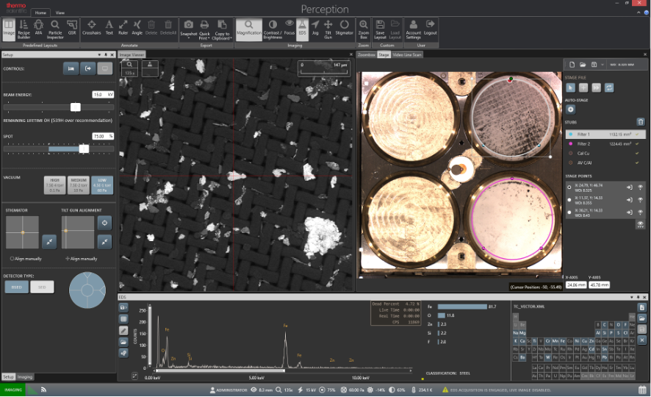Open the calendar icon in status bar
The width and height of the screenshot is (651, 397).
[x=642, y=390]
